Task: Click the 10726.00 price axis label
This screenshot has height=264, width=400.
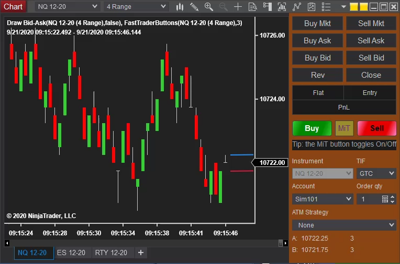Action: pyautogui.click(x=272, y=35)
